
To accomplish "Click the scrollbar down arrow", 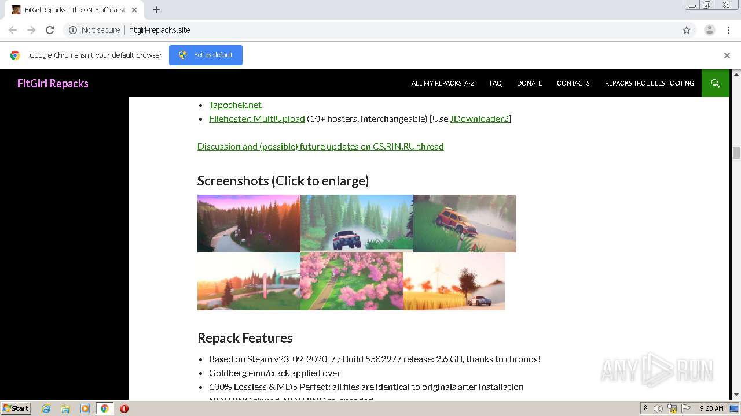I will [x=736, y=395].
